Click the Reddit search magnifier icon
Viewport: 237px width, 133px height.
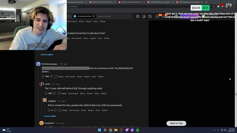69,16
